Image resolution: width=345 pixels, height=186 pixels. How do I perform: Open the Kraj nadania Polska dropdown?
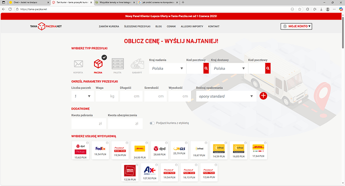coord(167,68)
